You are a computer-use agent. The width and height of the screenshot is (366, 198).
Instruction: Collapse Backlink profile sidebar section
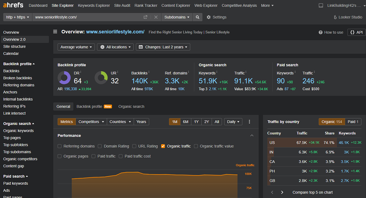19,64
